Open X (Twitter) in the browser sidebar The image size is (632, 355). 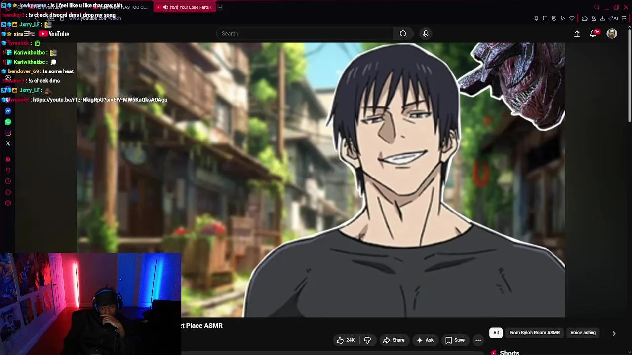[8, 143]
